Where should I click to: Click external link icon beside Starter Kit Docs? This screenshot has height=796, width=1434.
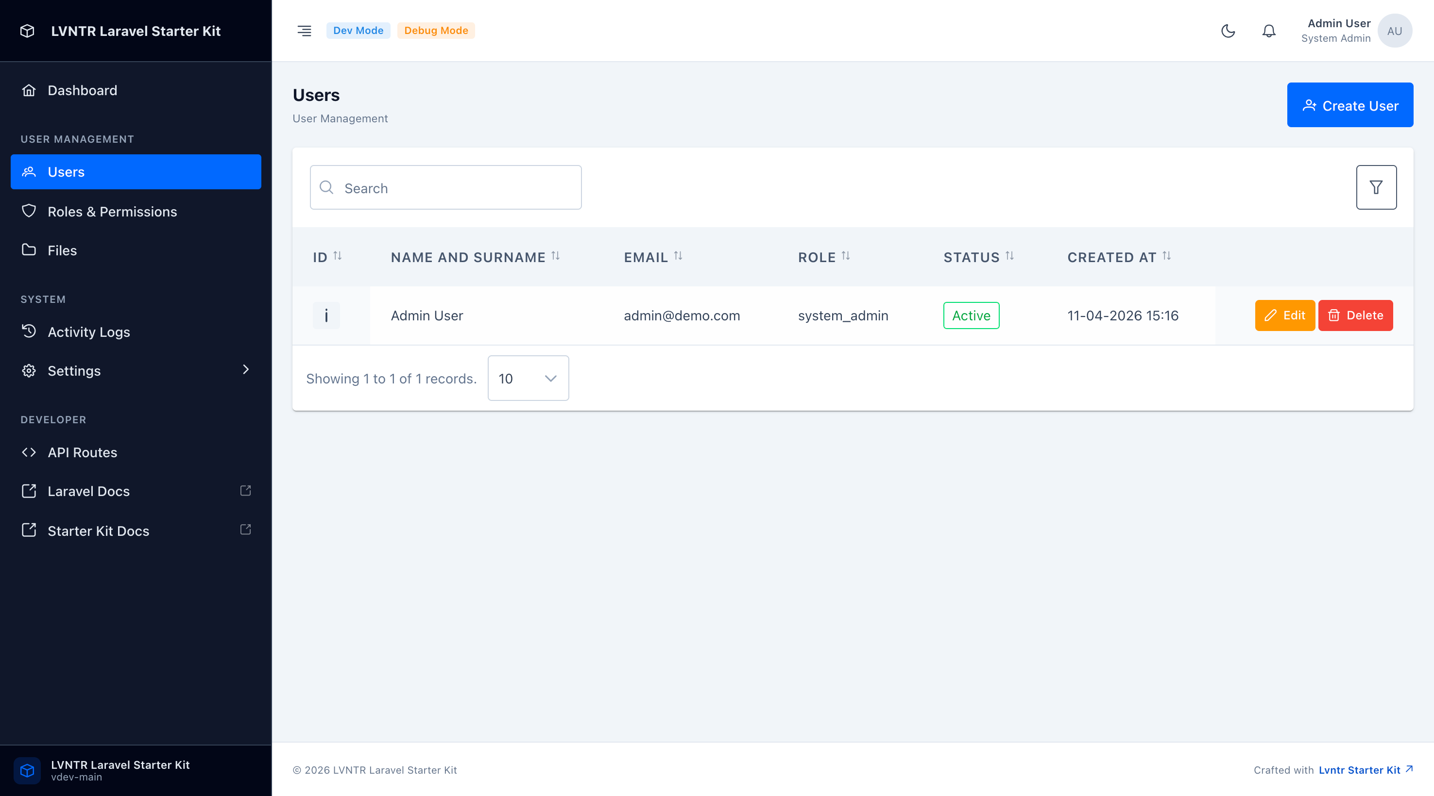(245, 530)
